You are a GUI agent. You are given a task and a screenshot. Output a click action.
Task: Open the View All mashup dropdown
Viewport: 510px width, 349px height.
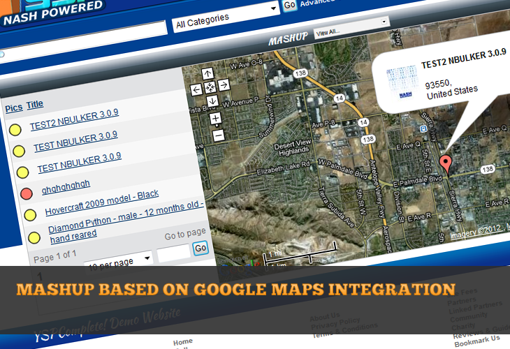(x=351, y=28)
